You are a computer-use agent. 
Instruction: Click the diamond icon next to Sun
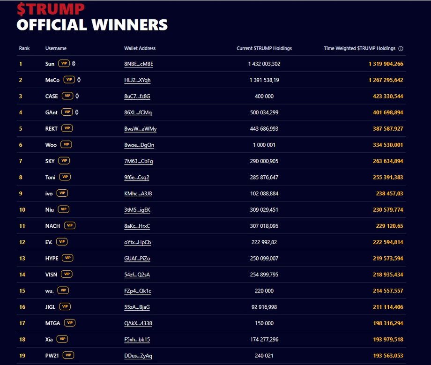[x=74, y=64]
